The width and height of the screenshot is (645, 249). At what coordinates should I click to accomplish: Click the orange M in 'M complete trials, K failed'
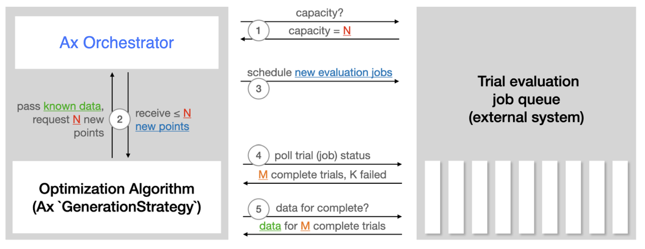click(x=263, y=174)
